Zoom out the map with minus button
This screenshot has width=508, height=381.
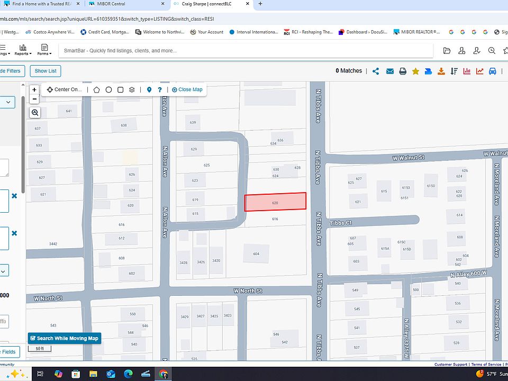point(34,99)
